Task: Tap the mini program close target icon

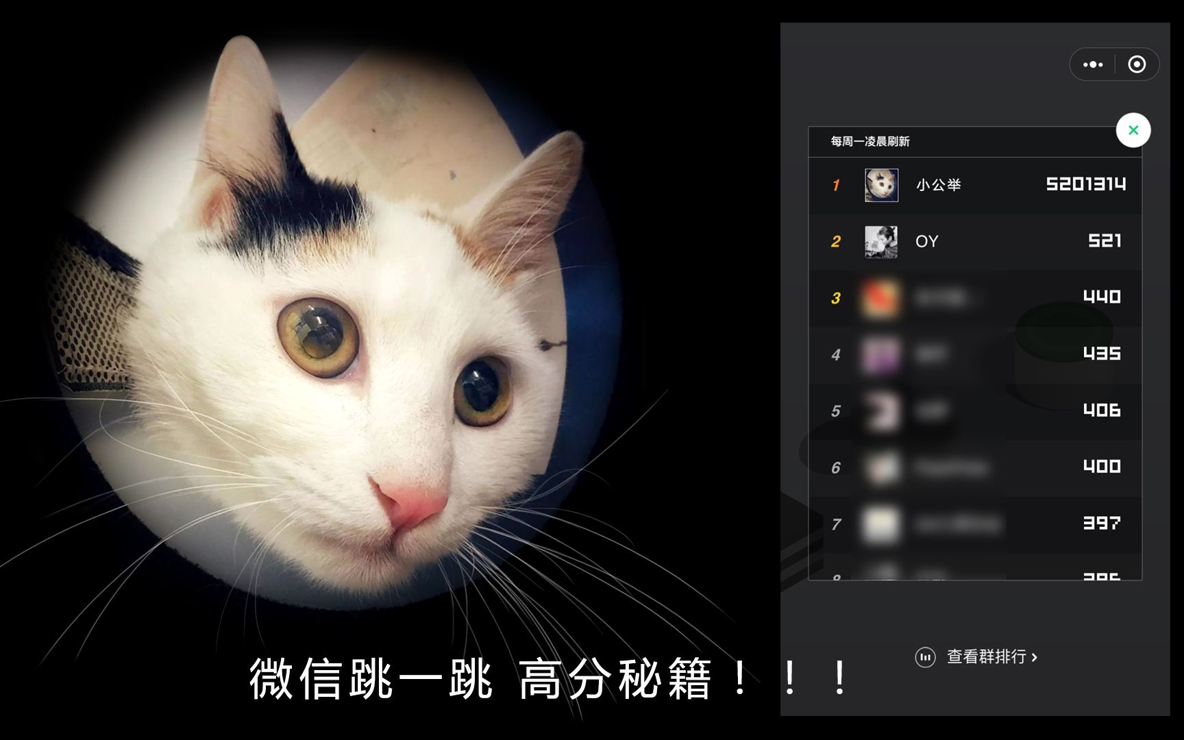Action: (1137, 64)
